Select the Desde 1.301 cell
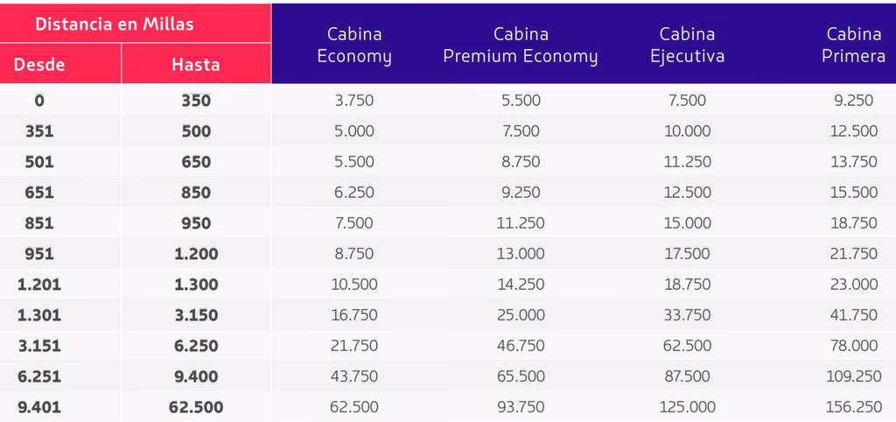896x422 pixels. point(39,315)
